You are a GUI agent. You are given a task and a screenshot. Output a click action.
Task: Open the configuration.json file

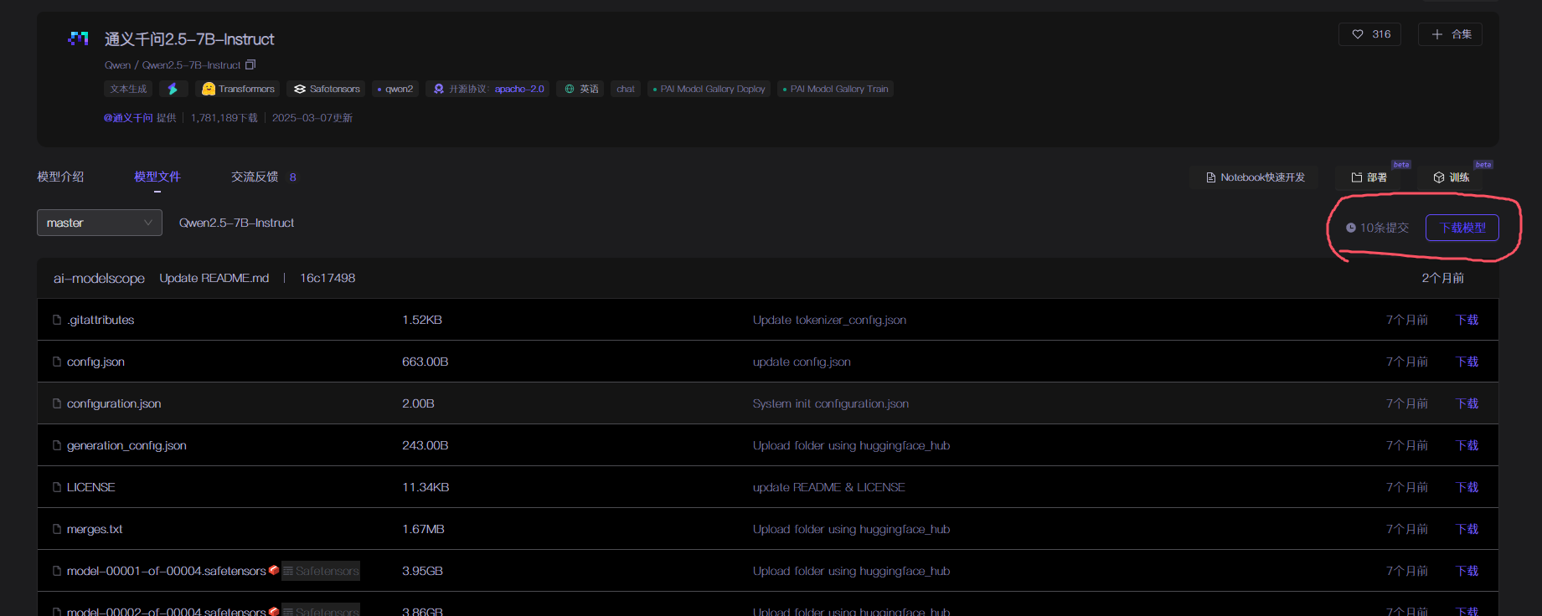click(114, 403)
